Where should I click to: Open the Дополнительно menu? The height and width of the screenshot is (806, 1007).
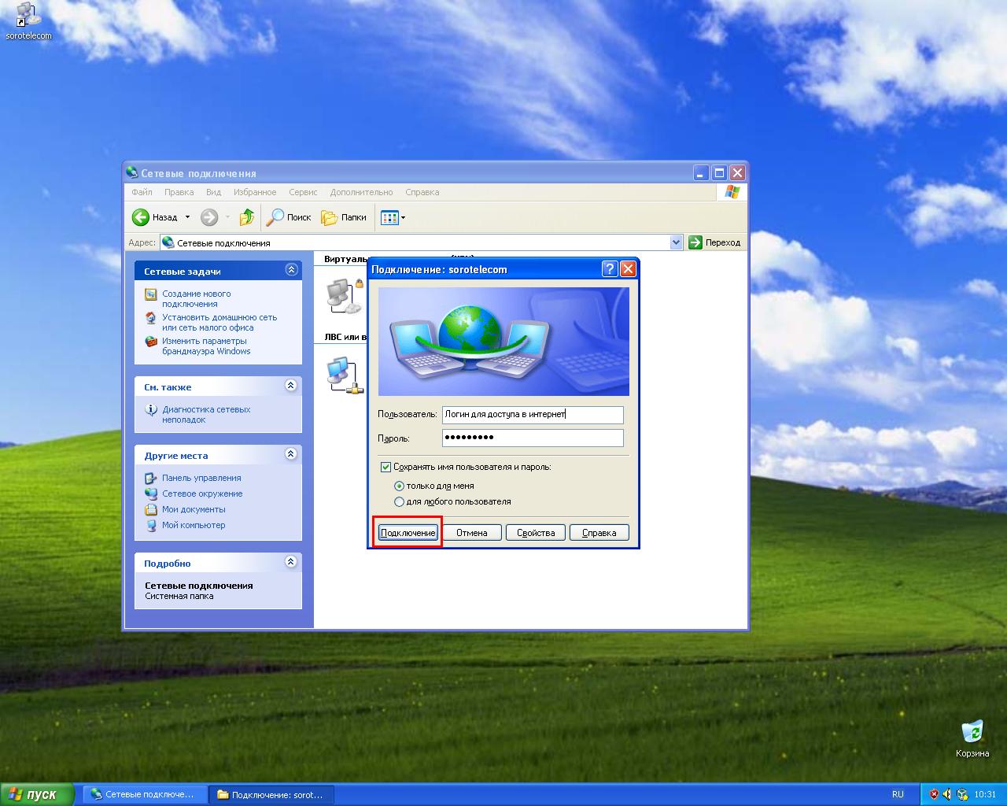tap(361, 192)
